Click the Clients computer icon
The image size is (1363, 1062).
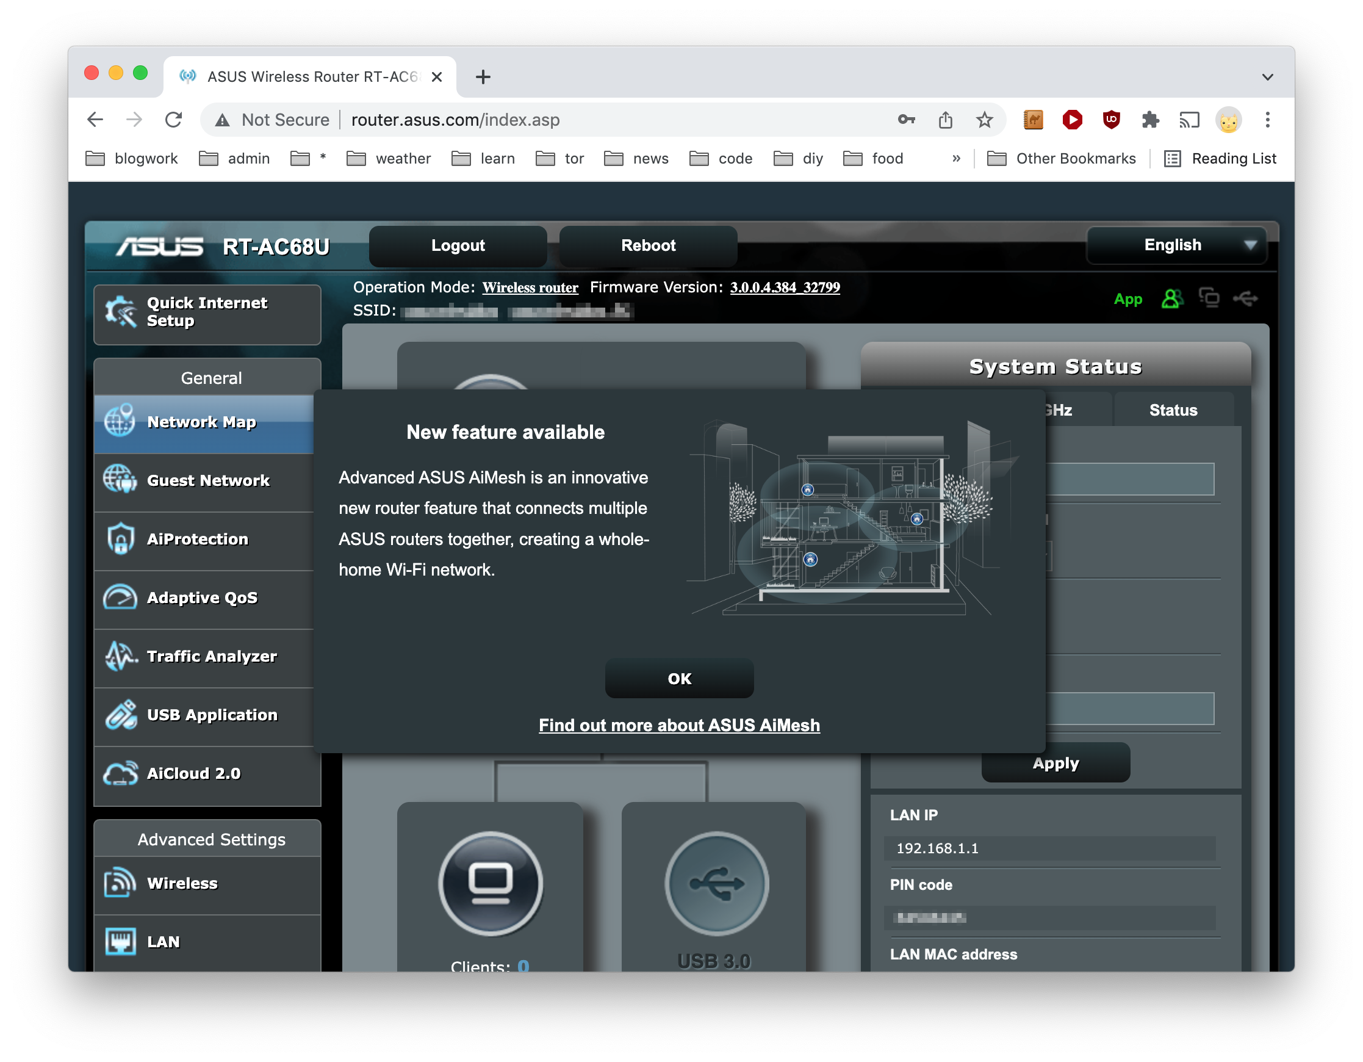[491, 883]
